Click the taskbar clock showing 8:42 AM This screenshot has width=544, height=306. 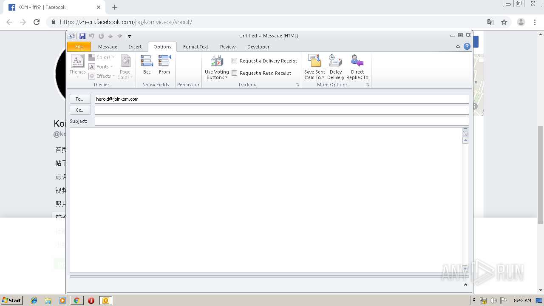click(522, 300)
